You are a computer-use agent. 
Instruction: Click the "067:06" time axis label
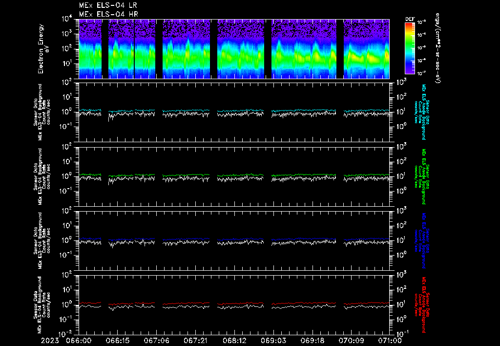click(156, 341)
